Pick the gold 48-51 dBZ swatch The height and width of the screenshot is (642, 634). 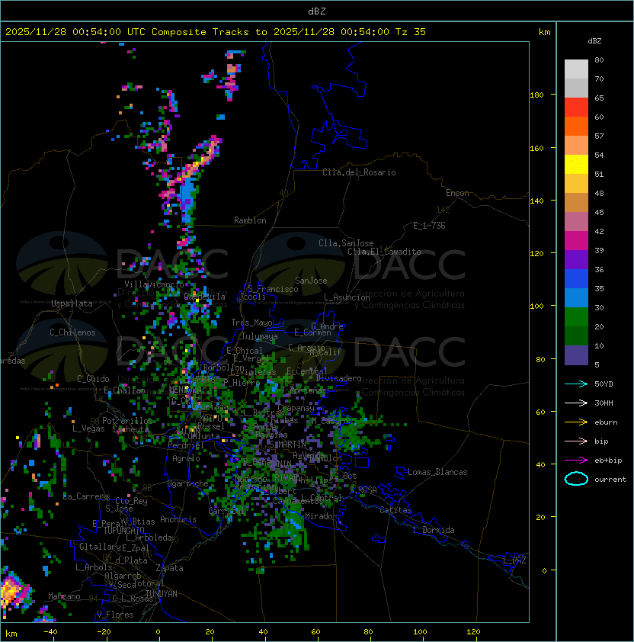click(576, 184)
